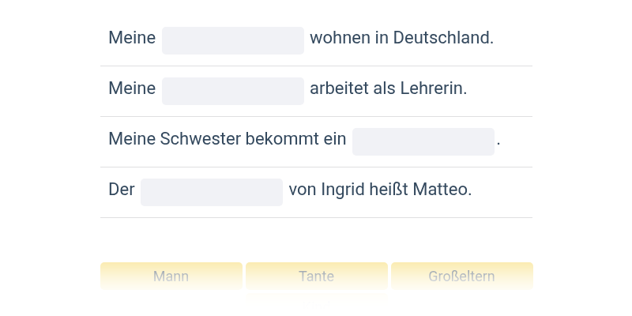Select the blank before 'von Ingrid heißt Matteo'
632x316 pixels.
tap(212, 192)
